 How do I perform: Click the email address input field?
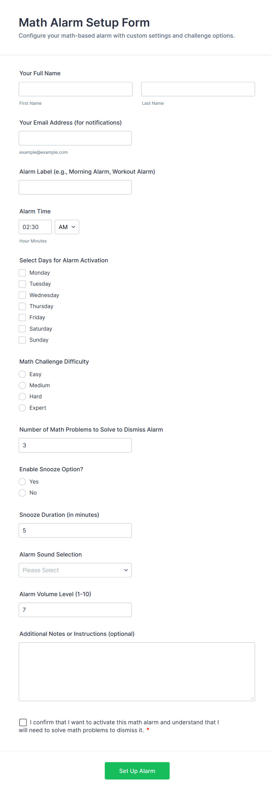(x=75, y=138)
